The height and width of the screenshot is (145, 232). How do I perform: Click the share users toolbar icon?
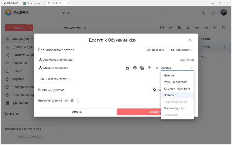pos(188,28)
